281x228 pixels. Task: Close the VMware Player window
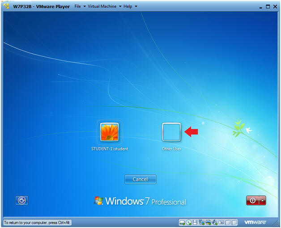(275, 7)
